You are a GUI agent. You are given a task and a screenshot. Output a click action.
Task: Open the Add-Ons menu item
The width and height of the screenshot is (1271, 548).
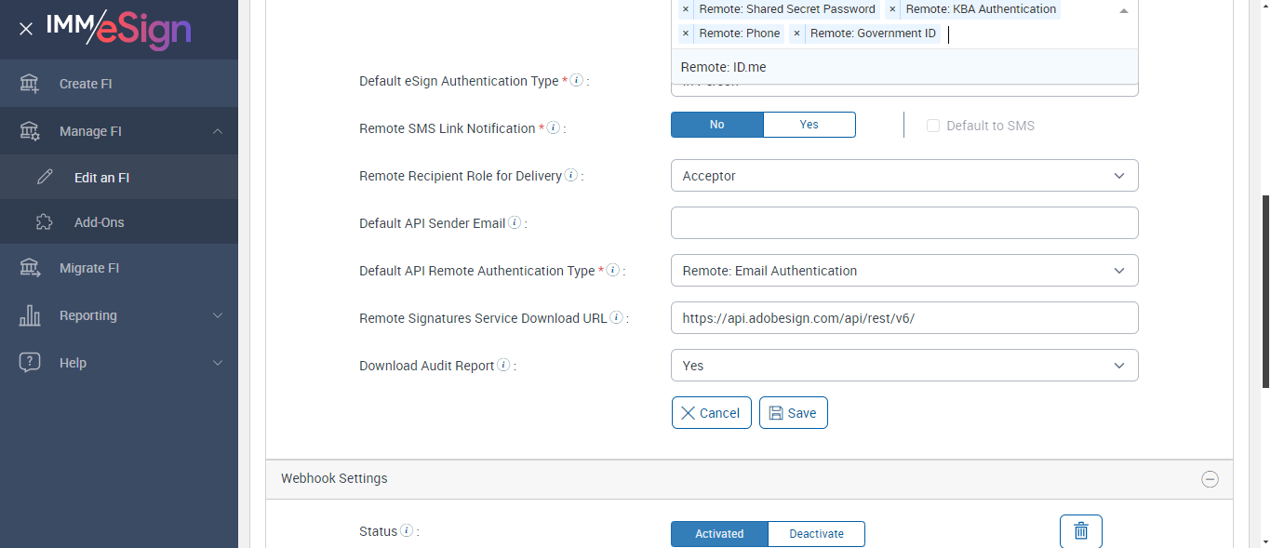coord(99,222)
